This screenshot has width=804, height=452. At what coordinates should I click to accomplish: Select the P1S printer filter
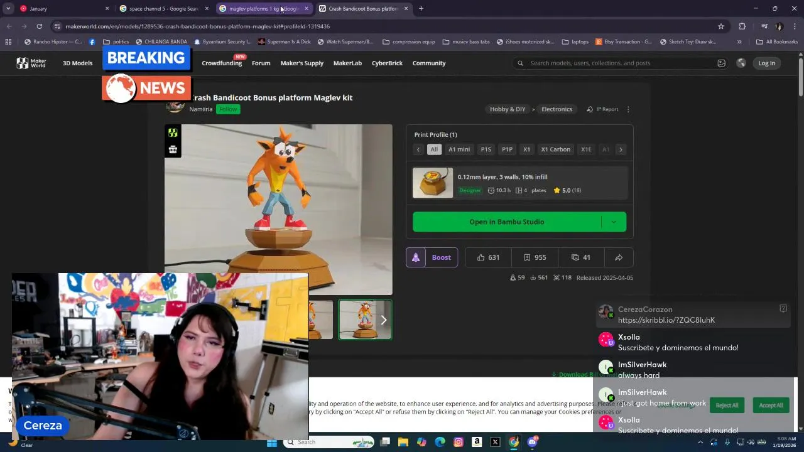486,149
